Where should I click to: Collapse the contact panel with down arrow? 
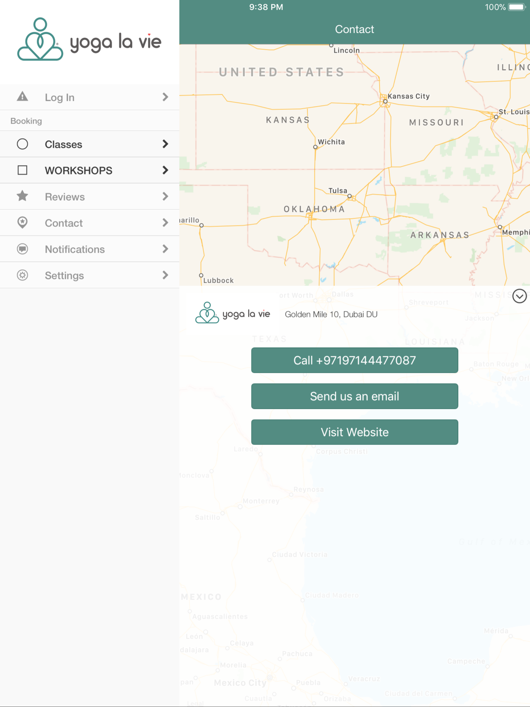click(x=519, y=296)
